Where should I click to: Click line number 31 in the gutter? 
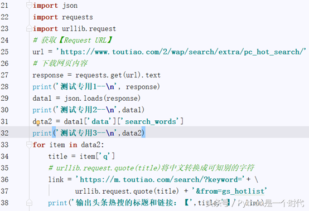pos(4,121)
